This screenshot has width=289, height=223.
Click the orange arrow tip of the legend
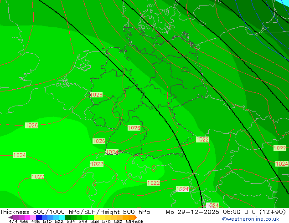(136, 217)
